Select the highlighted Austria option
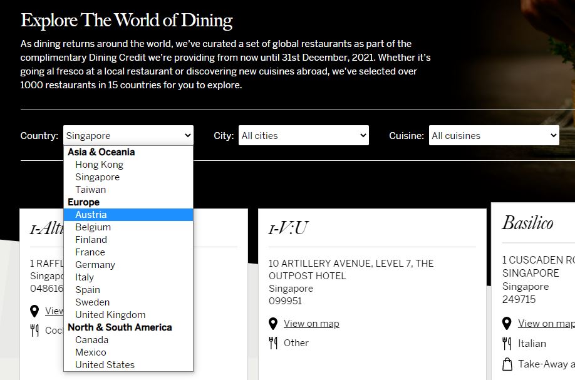575x380 pixels. (x=128, y=215)
